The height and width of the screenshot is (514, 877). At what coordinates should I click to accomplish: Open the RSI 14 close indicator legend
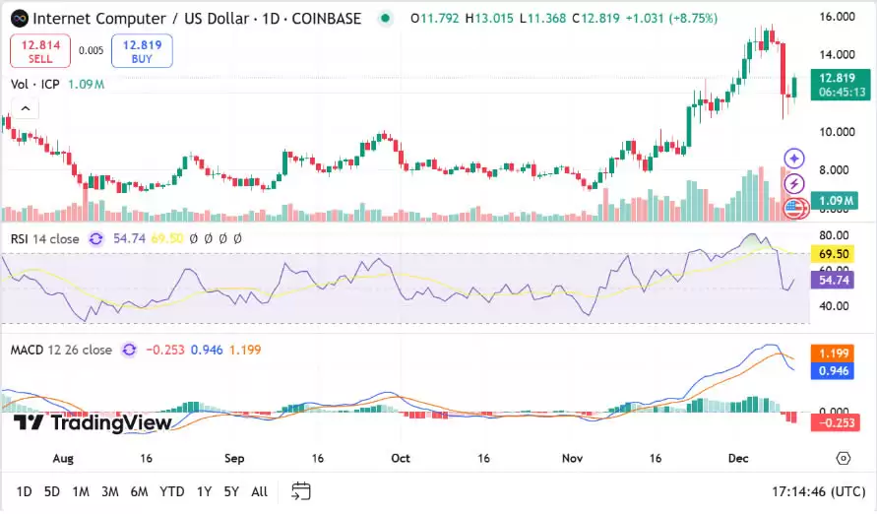45,238
